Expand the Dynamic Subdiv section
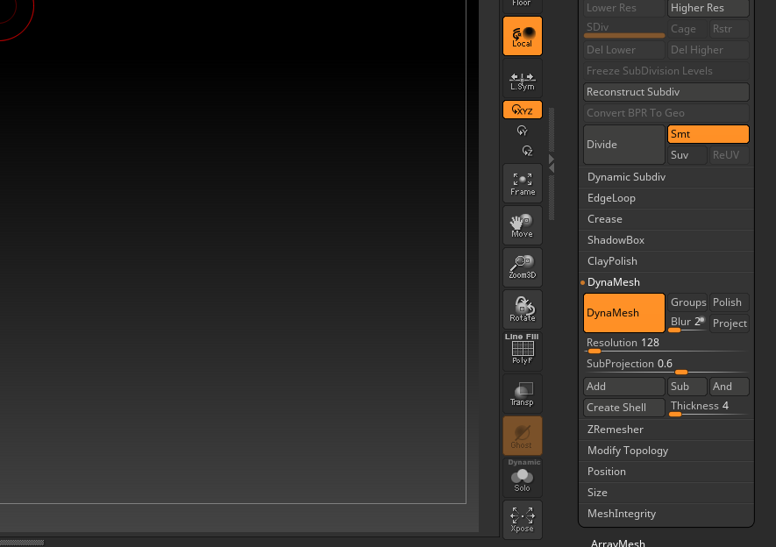The width and height of the screenshot is (776, 547). coord(666,177)
